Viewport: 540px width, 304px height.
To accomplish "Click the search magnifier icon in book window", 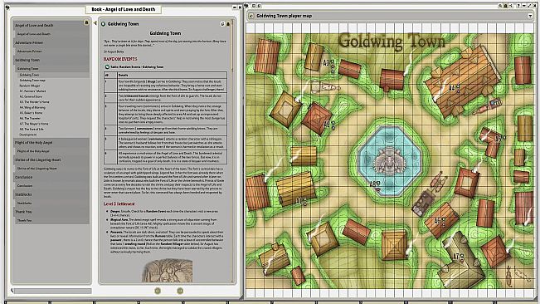I will (12, 291).
